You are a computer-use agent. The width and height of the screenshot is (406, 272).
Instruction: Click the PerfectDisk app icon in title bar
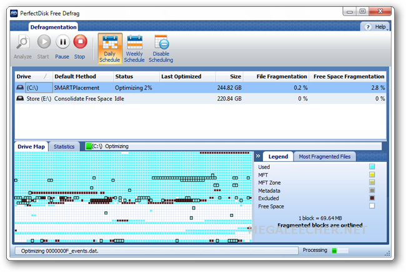14,13
